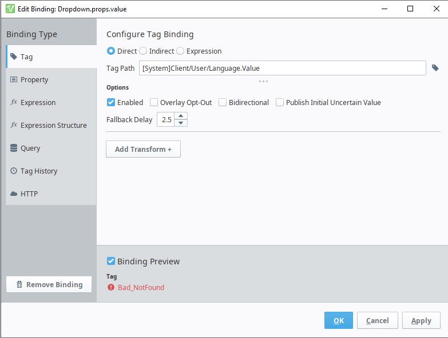This screenshot has width=448, height=338.
Task: Select the Indirect radio button
Action: coord(143,51)
